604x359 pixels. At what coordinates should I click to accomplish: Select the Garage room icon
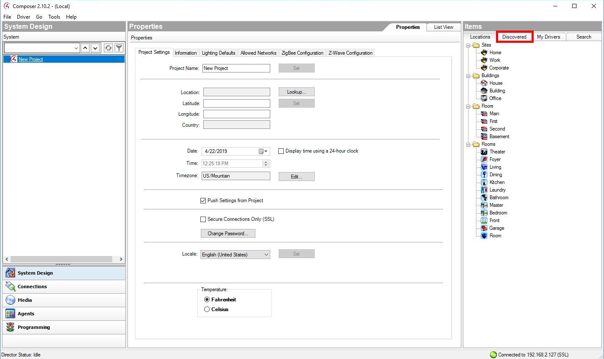[x=484, y=228]
